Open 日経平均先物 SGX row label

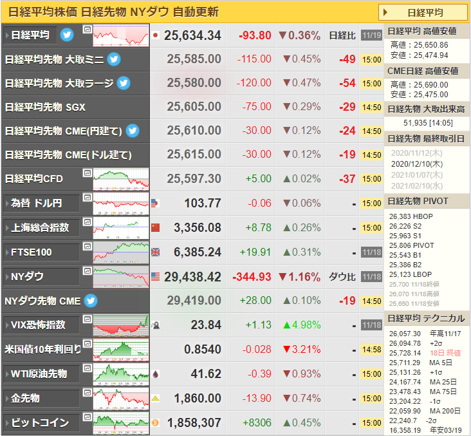click(x=45, y=107)
